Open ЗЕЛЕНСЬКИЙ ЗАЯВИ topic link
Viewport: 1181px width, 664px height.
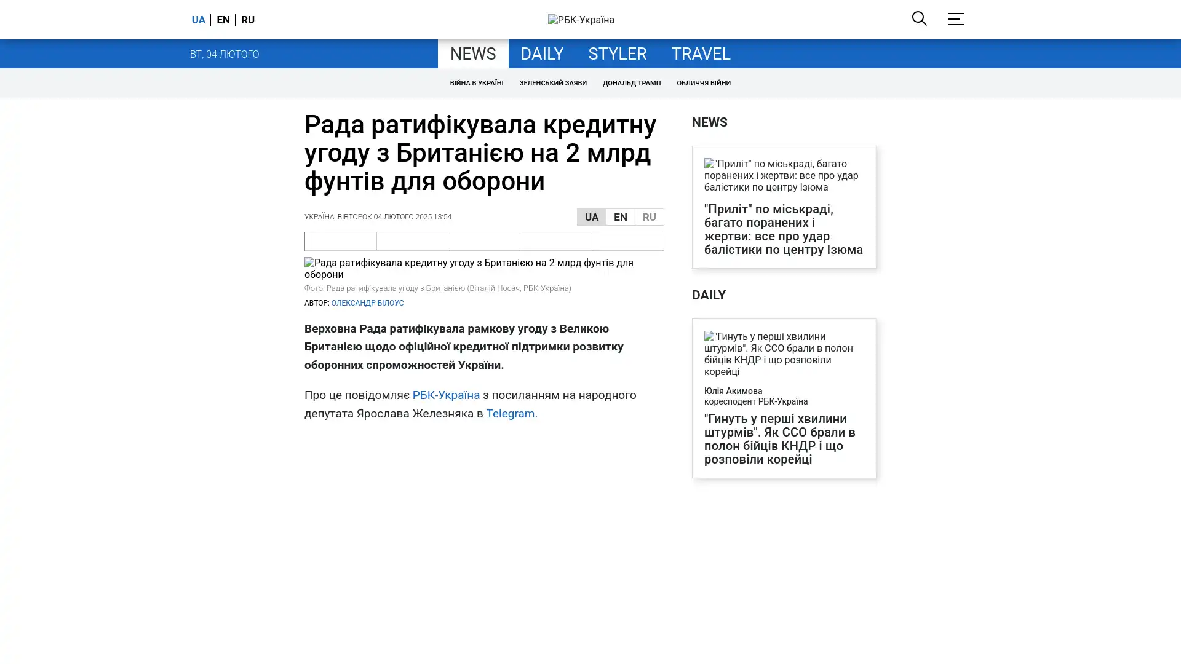pyautogui.click(x=552, y=83)
